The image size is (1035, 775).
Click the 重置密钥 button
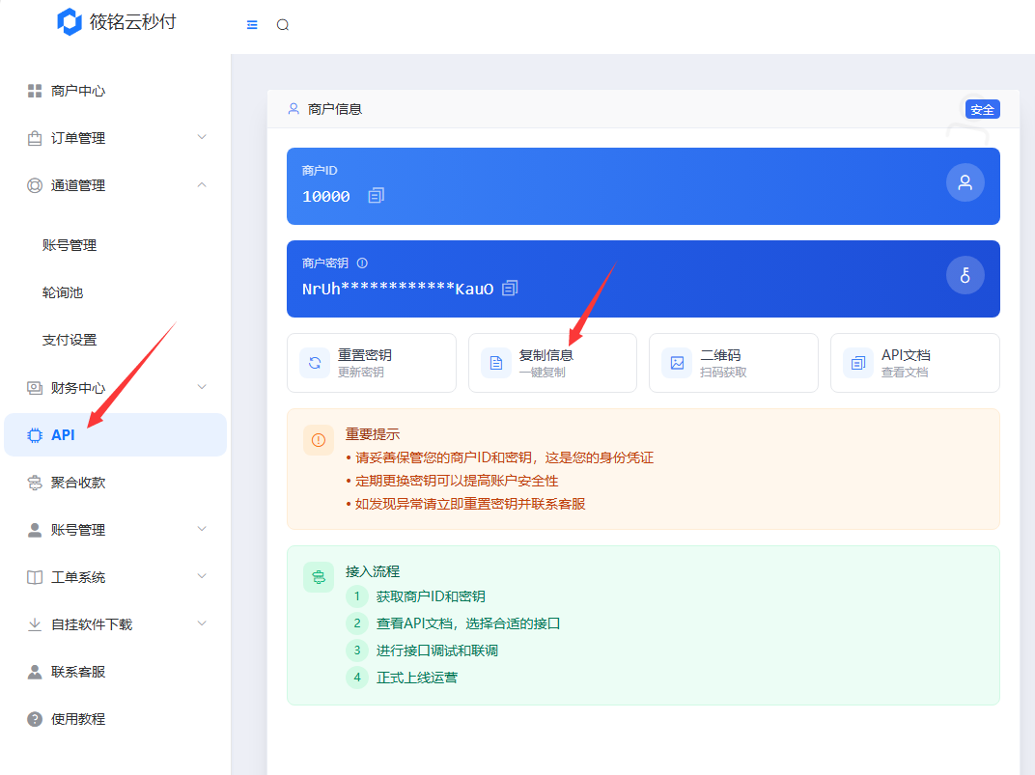pos(372,363)
